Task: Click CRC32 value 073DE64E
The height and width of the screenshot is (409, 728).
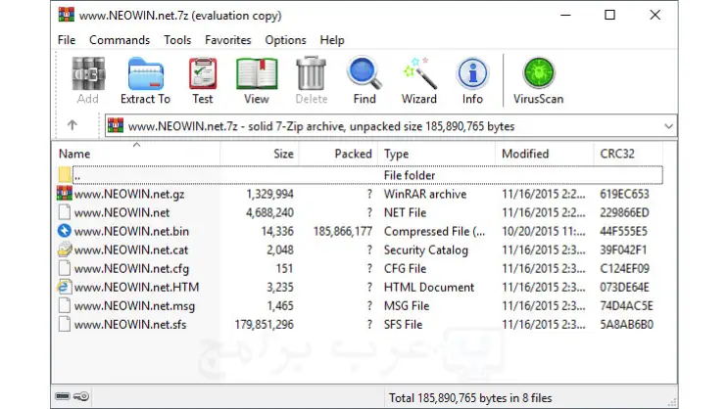Action: point(624,287)
